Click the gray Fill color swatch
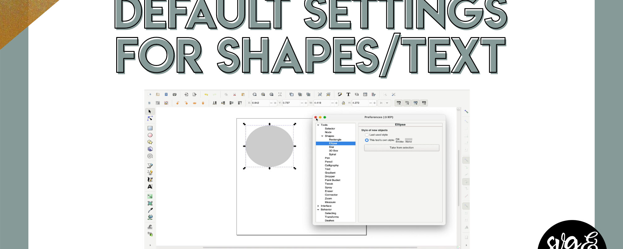This screenshot has height=249, width=623. tap(408, 139)
